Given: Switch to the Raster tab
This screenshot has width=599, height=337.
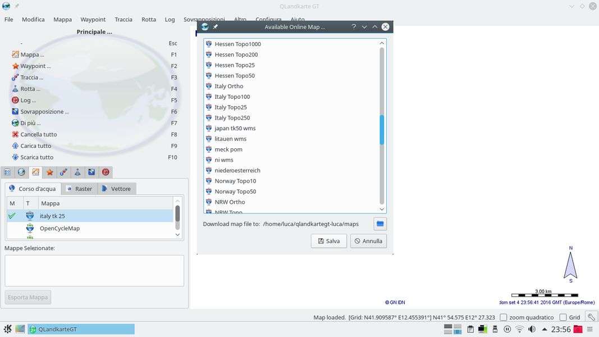Looking at the screenshot, I should click(x=79, y=189).
